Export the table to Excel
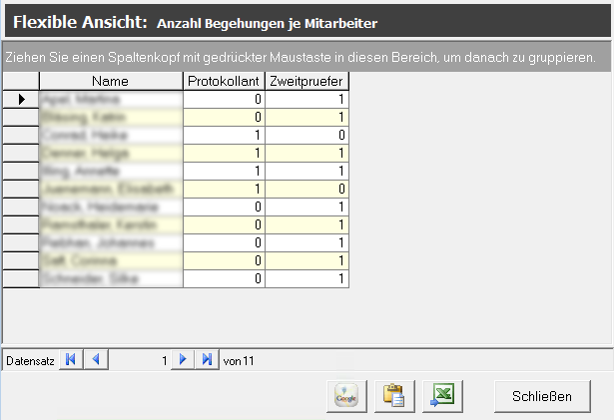Screen dimensions: 614x420 click(442, 396)
